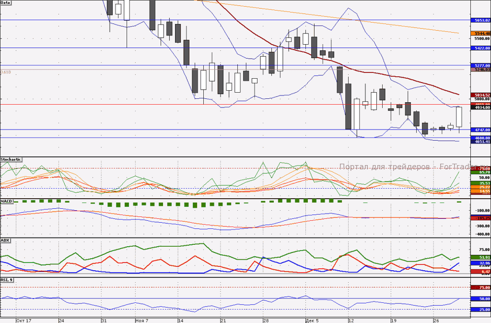This screenshot has height=323, width=491.
Task: Click the dark red 5034.52 moving average tag
Action: click(480, 95)
